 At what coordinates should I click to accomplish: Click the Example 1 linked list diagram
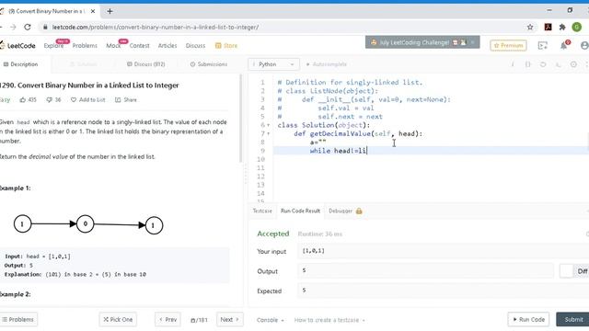[88, 224]
